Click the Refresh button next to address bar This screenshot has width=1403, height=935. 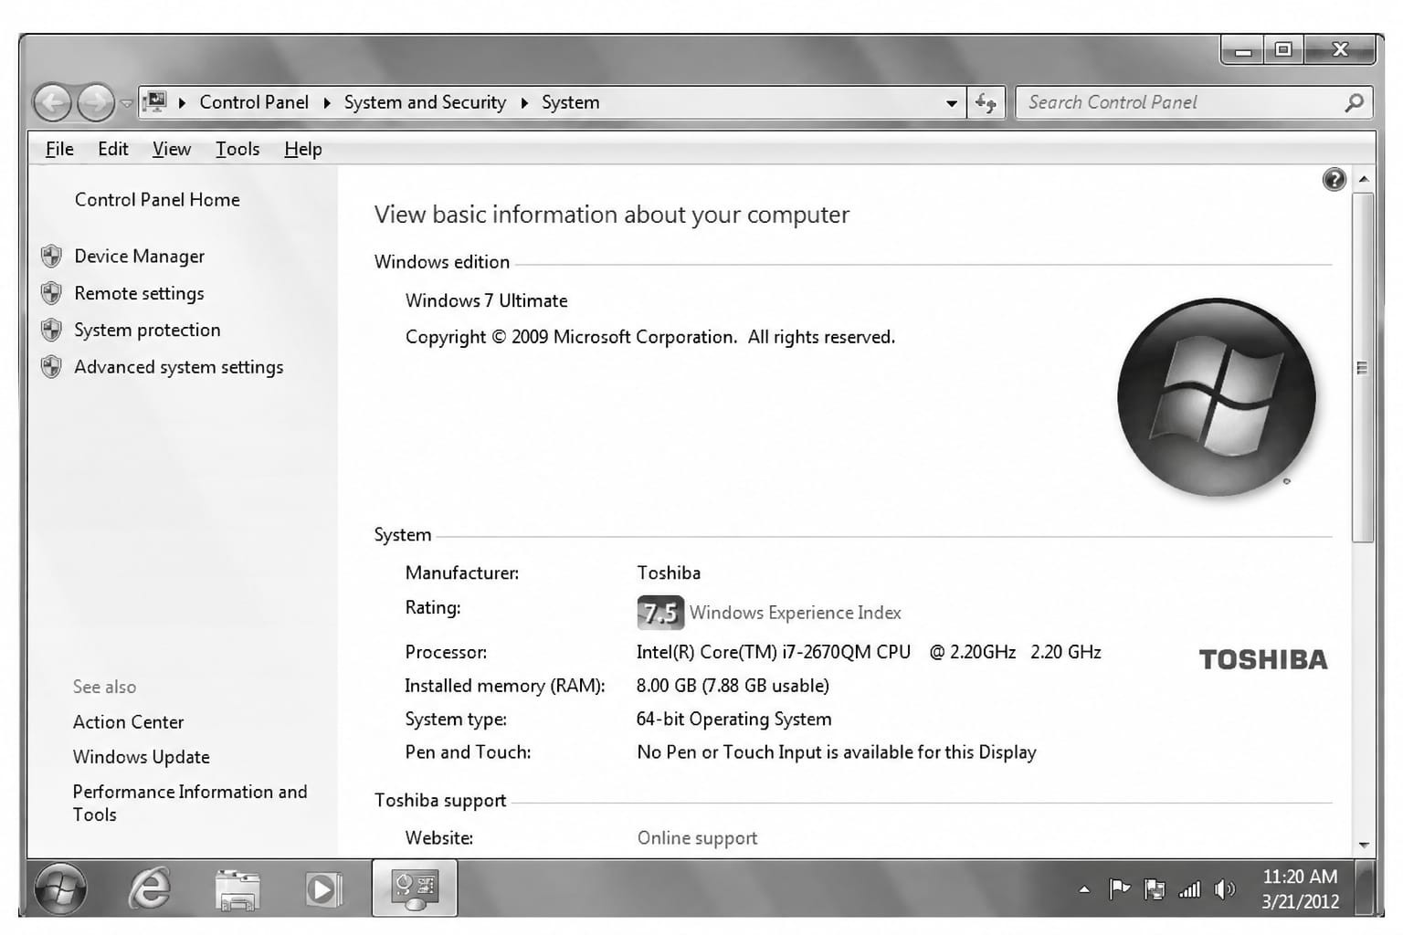coord(986,103)
